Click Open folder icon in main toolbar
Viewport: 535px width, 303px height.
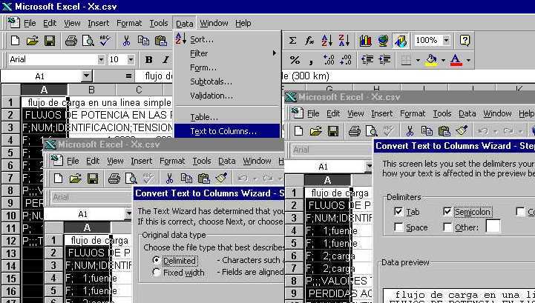pos(32,41)
